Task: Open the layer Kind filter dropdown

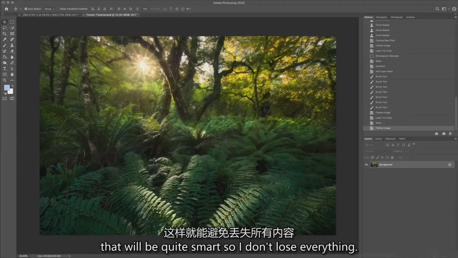Action: pyautogui.click(x=374, y=145)
